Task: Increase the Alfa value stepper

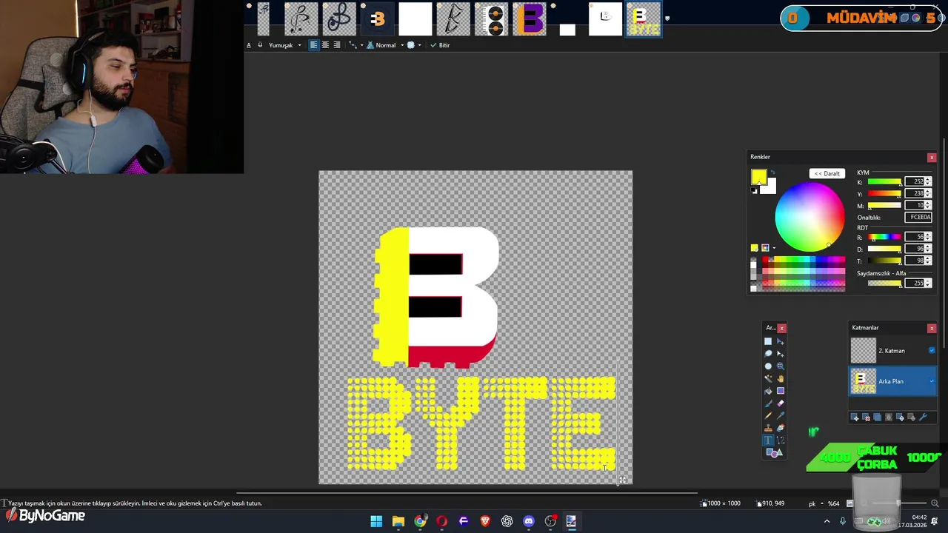Action: (928, 281)
